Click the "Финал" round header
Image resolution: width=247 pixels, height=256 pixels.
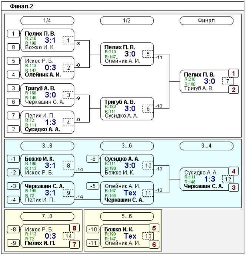206,21
